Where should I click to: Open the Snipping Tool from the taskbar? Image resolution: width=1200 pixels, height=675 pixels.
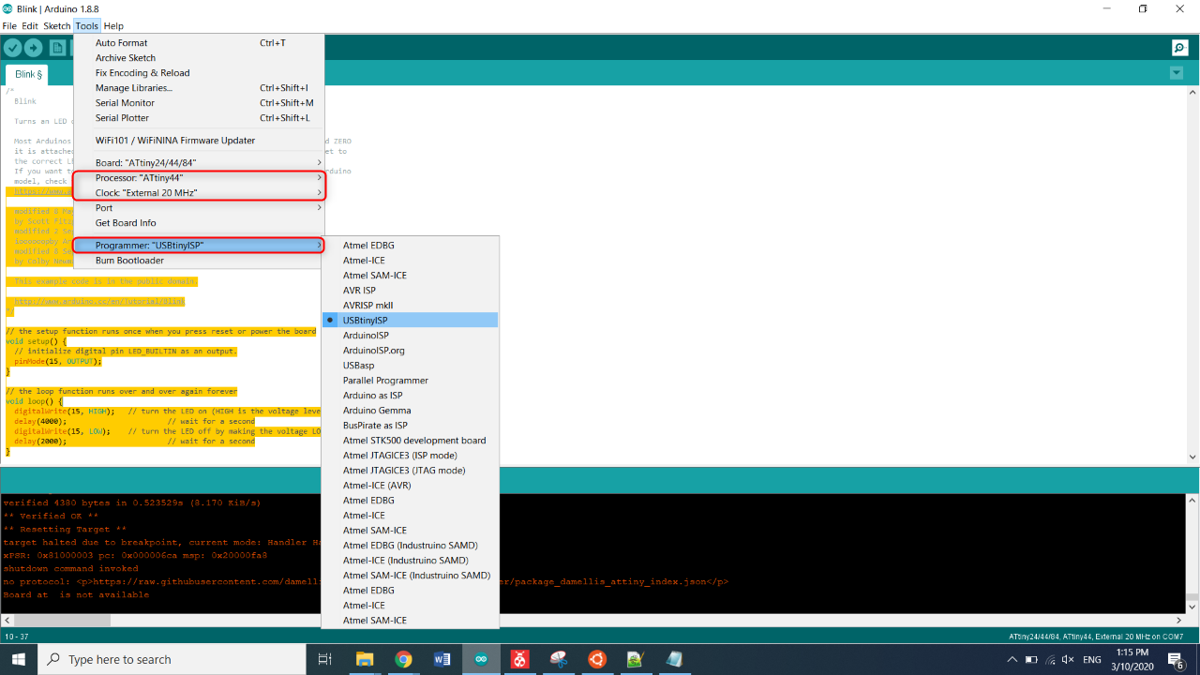(x=558, y=659)
